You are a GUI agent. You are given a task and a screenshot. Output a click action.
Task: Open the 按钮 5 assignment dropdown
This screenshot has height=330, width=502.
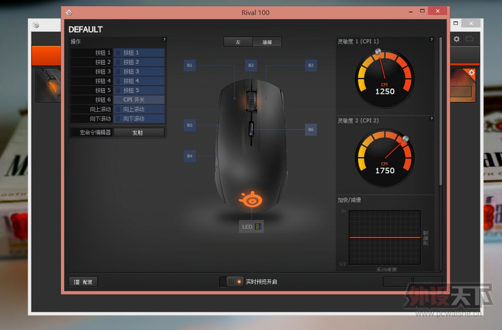(x=139, y=90)
